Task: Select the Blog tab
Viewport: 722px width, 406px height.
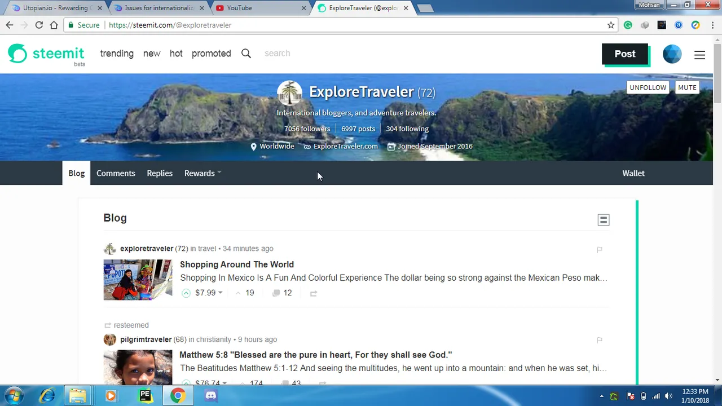Action: [77, 173]
